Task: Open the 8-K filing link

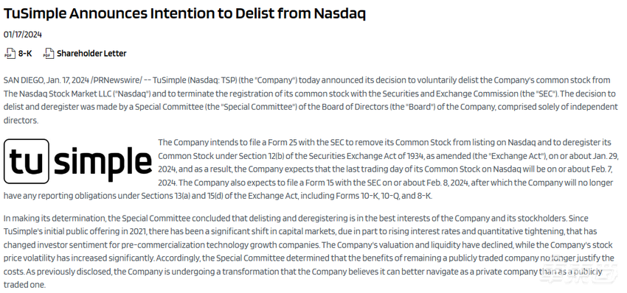Action: click(25, 54)
